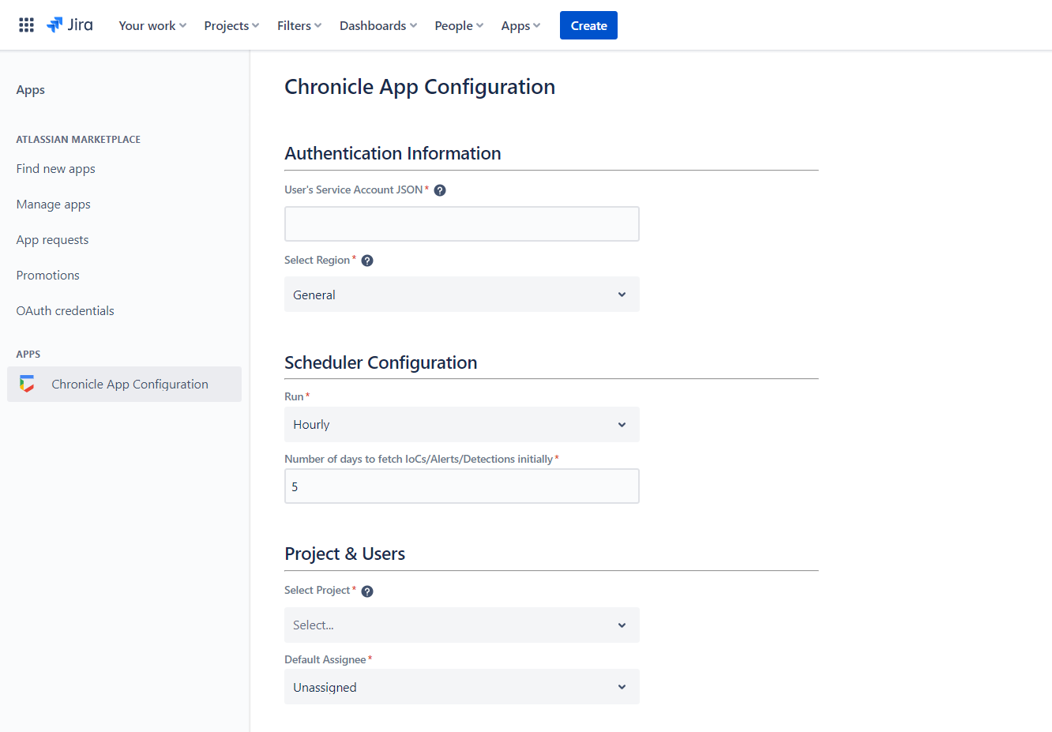Open the Filters menu
The image size is (1052, 732).
click(299, 25)
